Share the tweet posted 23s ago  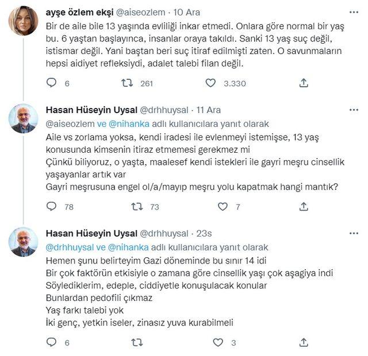[304, 343]
